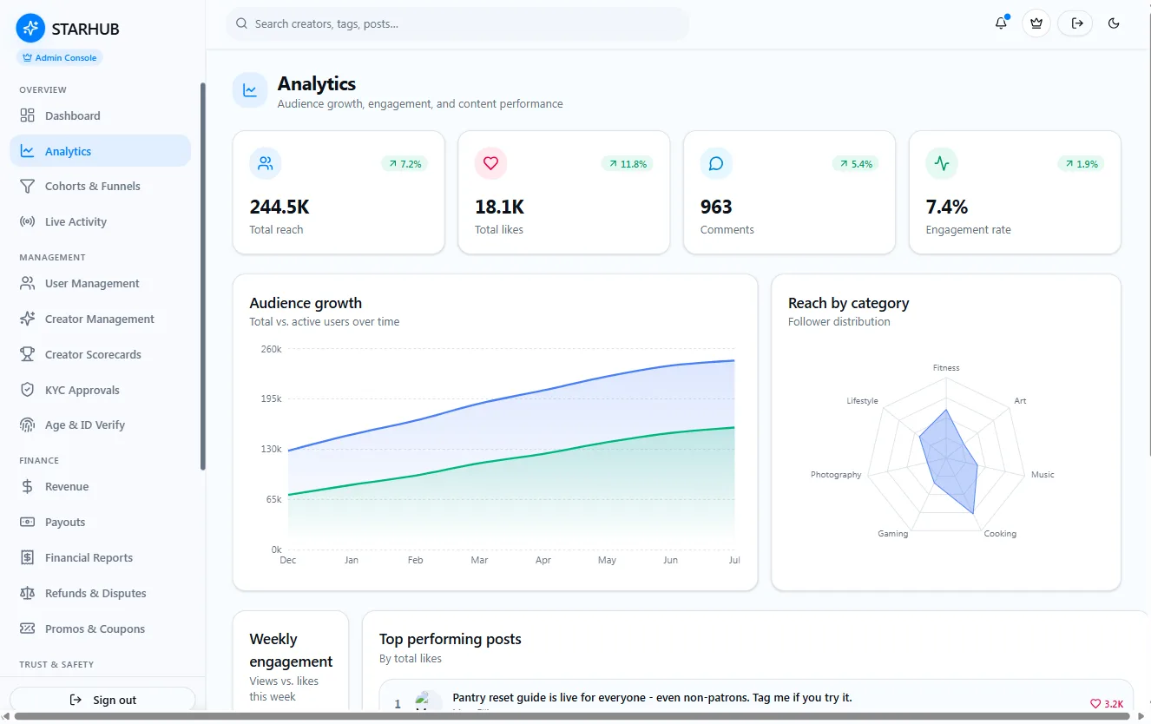Click the Sign out button
Image resolution: width=1151 pixels, height=724 pixels.
click(102, 700)
